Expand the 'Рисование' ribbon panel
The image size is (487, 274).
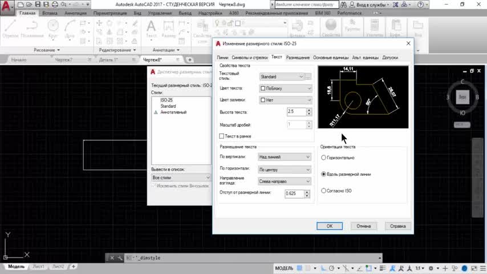(47, 50)
